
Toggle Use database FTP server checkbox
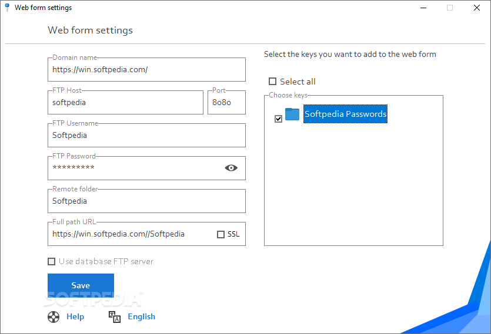51,261
